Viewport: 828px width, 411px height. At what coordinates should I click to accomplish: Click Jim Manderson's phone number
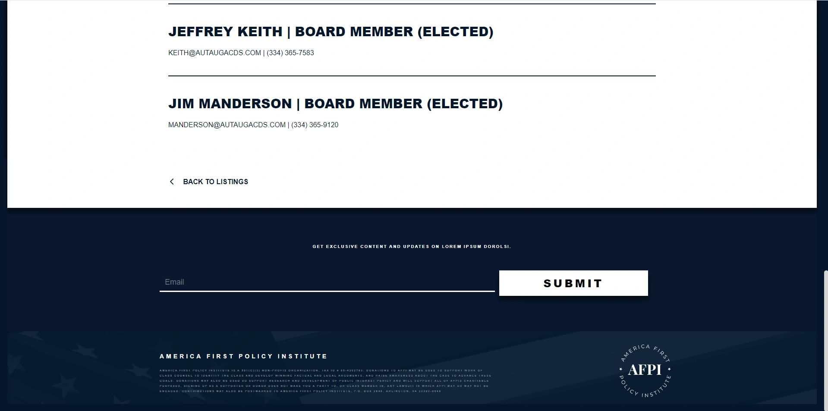315,125
